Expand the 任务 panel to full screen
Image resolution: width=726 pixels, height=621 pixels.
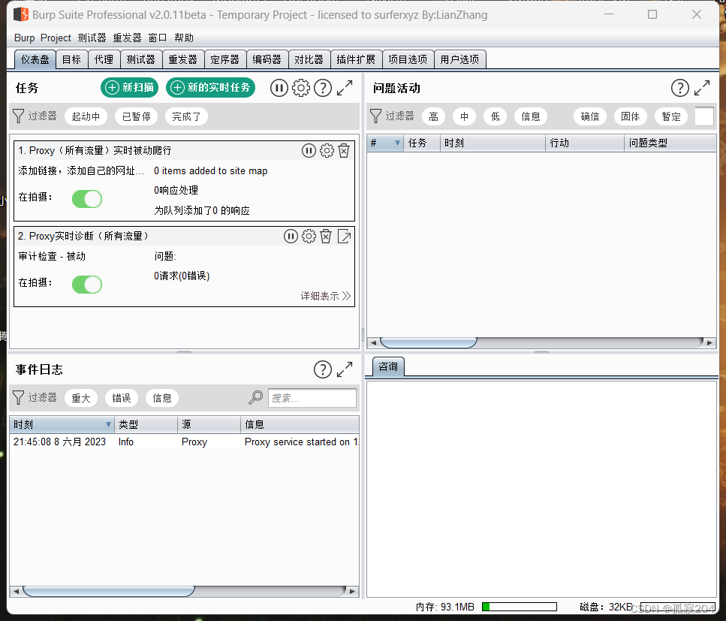(345, 88)
